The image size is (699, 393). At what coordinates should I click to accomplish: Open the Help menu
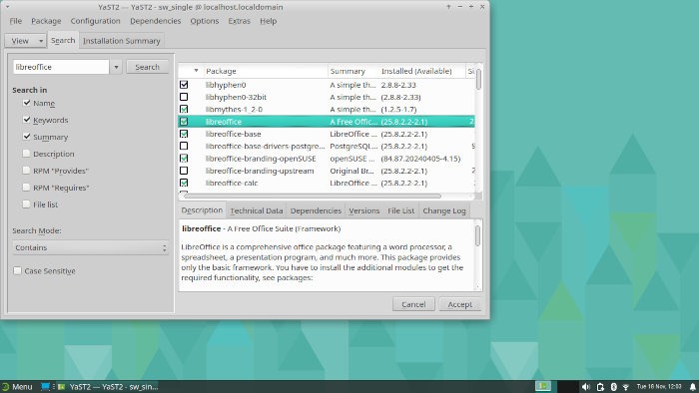coord(269,21)
